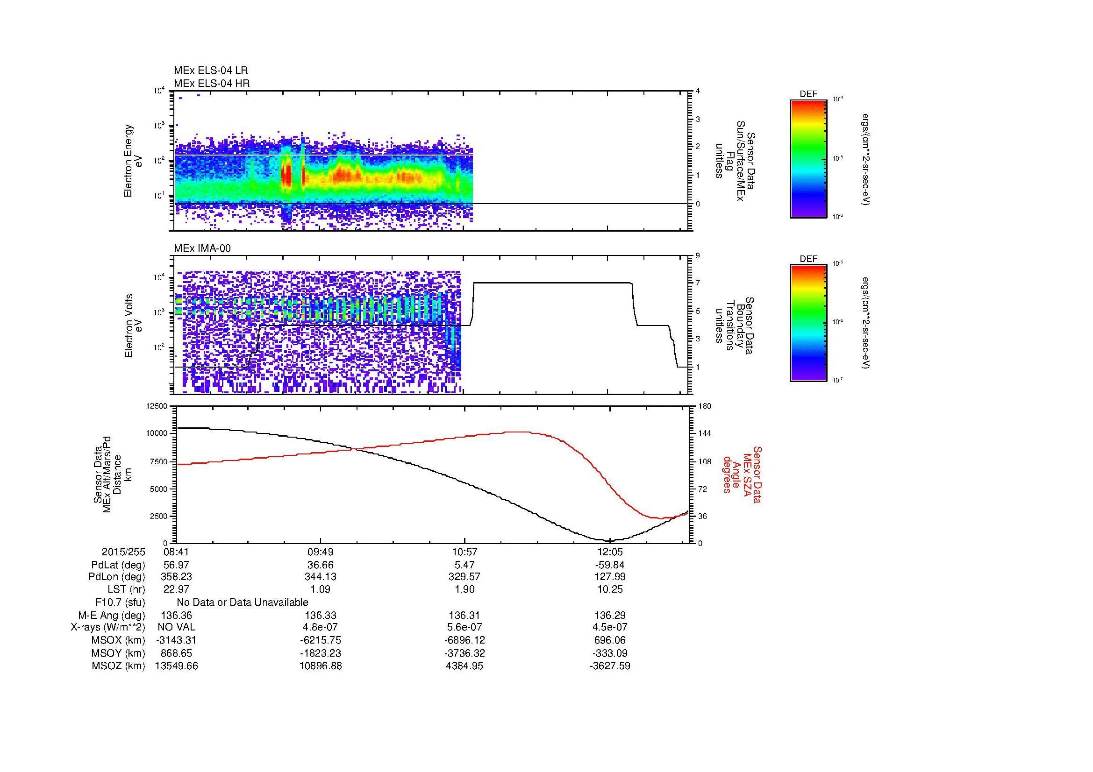
Task: Click the 'PdLon (deg)' row label
Action: pos(117,576)
